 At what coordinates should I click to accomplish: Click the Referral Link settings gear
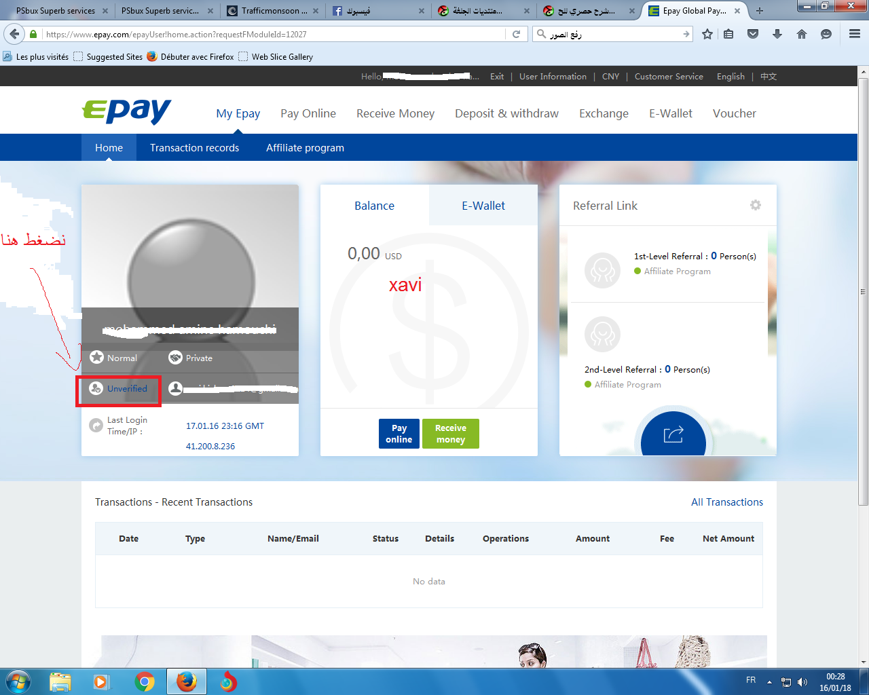pos(756,205)
